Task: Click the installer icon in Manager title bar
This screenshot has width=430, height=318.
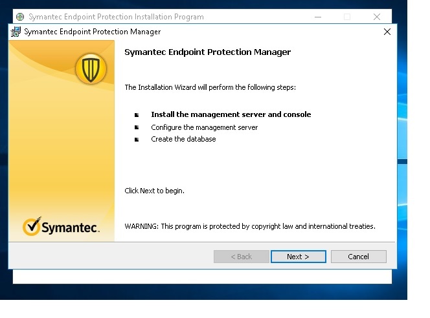Action: click(16, 32)
